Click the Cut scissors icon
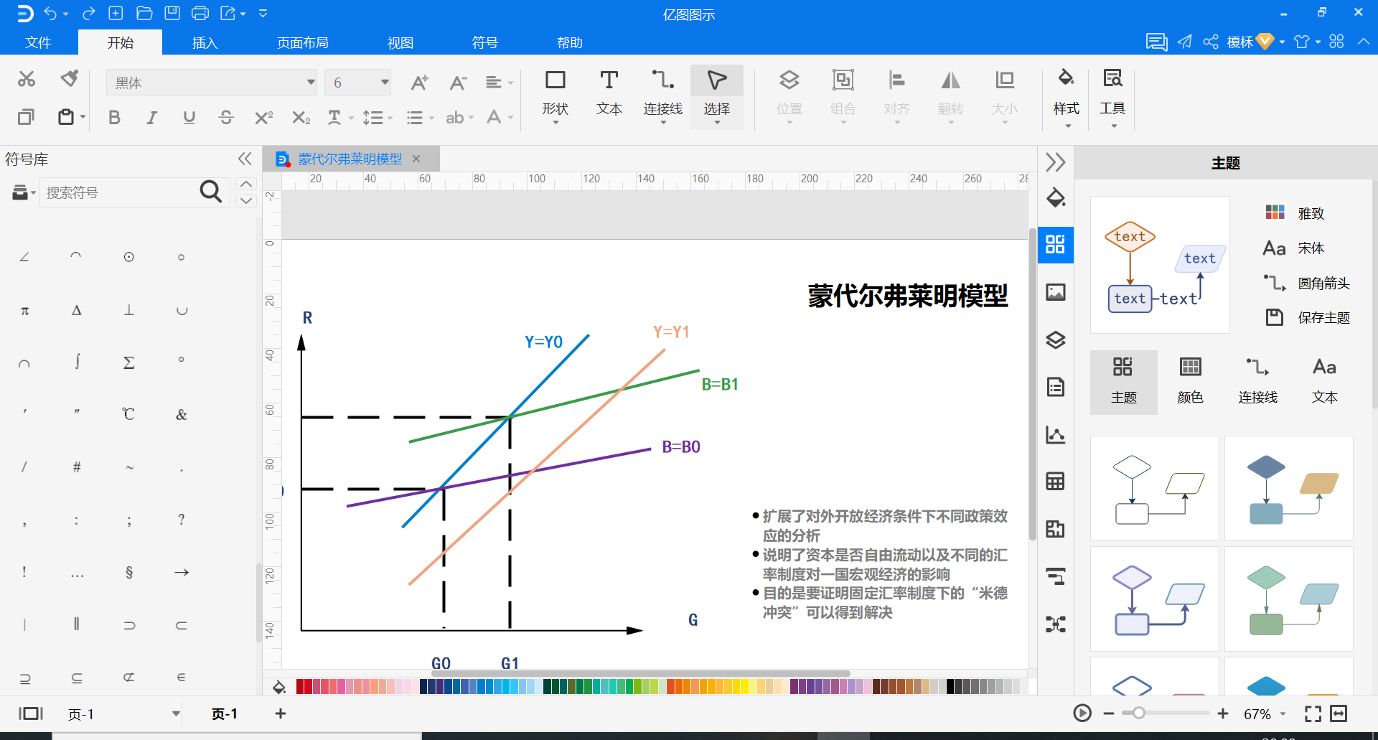The width and height of the screenshot is (1378, 740). 27,79
